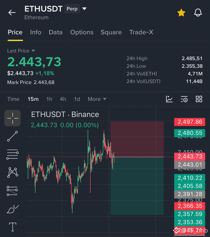Open price alerts with bell icon
Viewport: 210px width, 237px height.
pyautogui.click(x=198, y=12)
